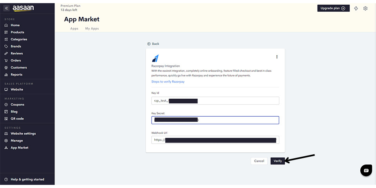
Task: Switch to the My Apps tab
Action: [92, 29]
